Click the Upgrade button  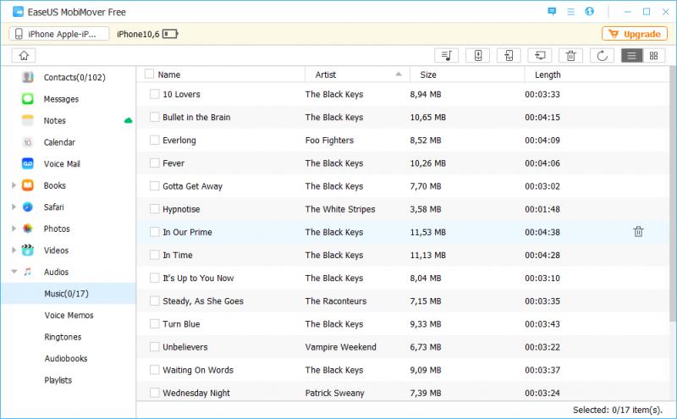[x=634, y=34]
